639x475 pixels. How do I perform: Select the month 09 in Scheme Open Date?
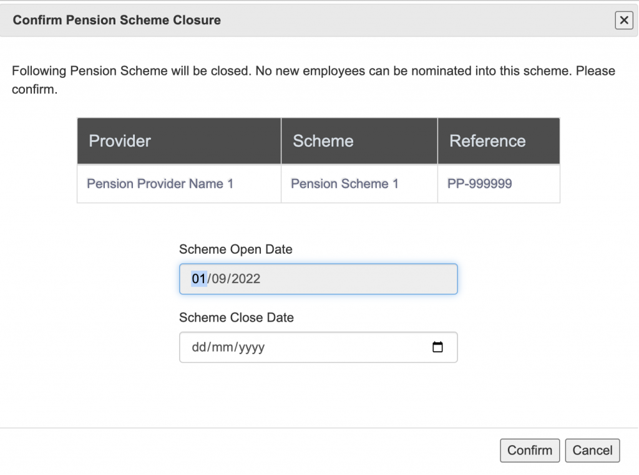(219, 279)
